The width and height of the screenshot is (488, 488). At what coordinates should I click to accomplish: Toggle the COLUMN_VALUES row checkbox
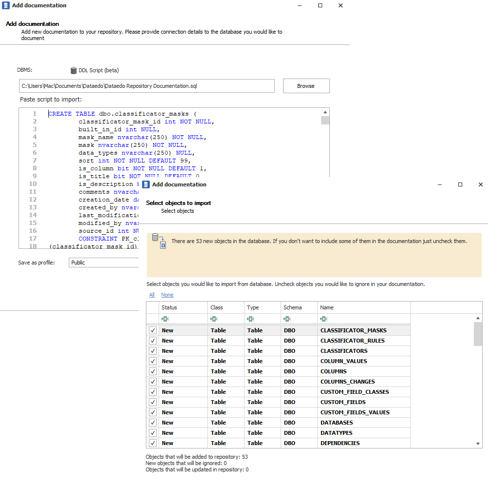[x=153, y=361]
